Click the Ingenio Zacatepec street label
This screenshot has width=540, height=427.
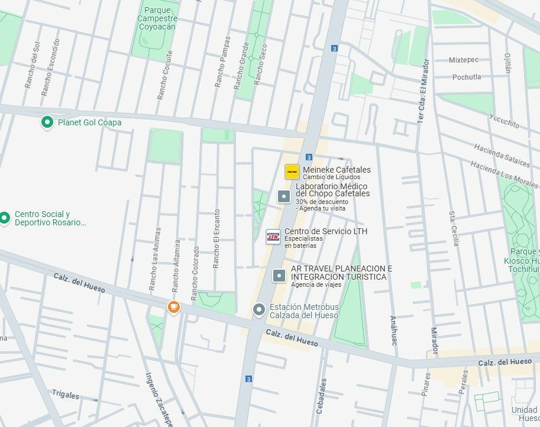coord(159,399)
